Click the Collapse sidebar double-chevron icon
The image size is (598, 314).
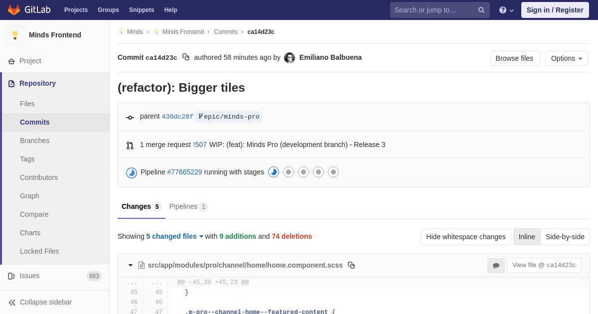pyautogui.click(x=12, y=303)
